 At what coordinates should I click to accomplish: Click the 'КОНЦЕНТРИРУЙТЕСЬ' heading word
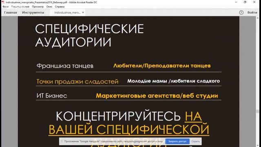(118, 116)
